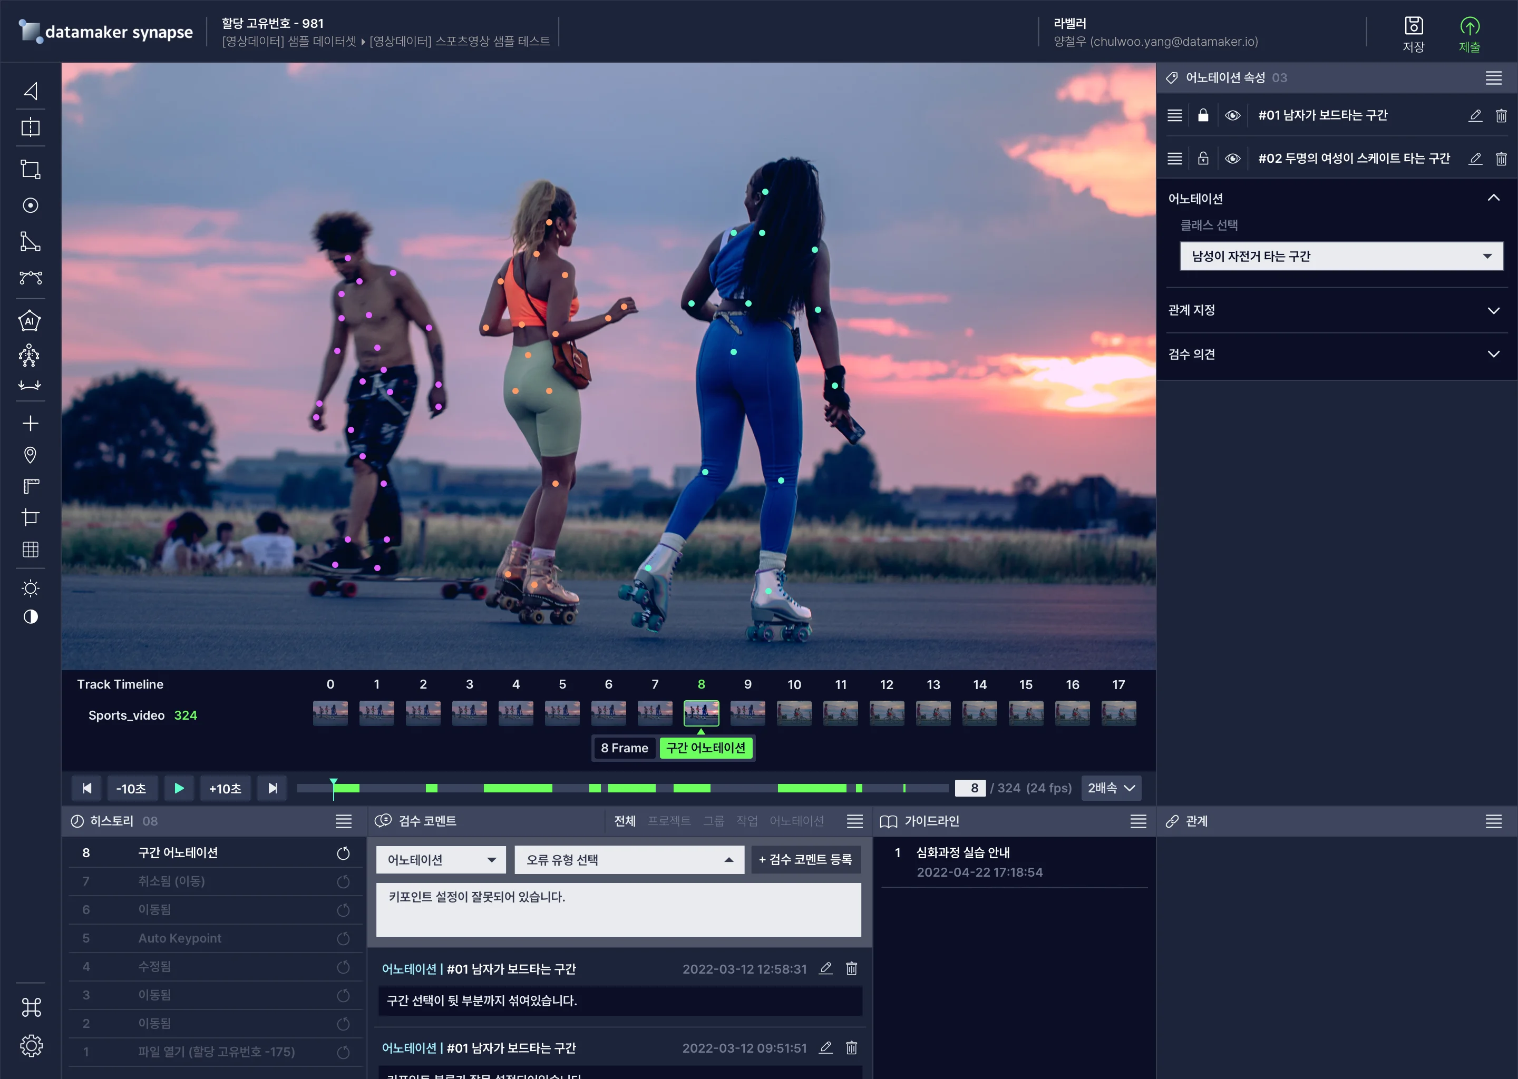The height and width of the screenshot is (1079, 1518).
Task: Open the 2배속 playback speed dropdown
Action: [1111, 788]
